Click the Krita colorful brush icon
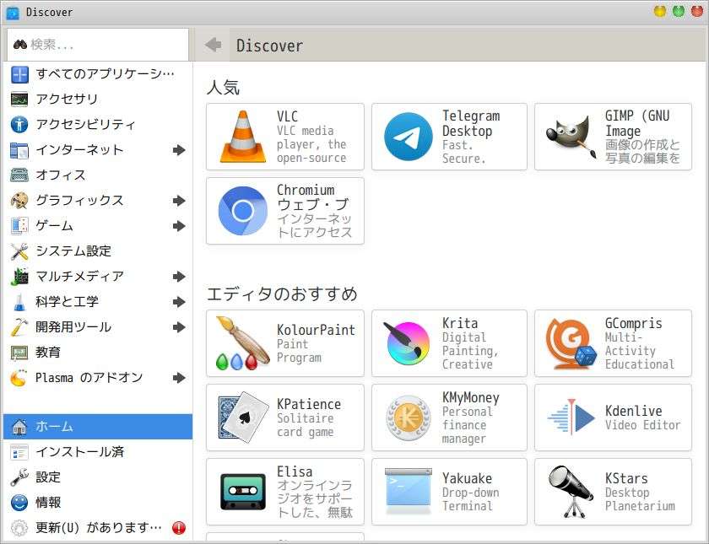The width and height of the screenshot is (709, 544). click(x=408, y=343)
